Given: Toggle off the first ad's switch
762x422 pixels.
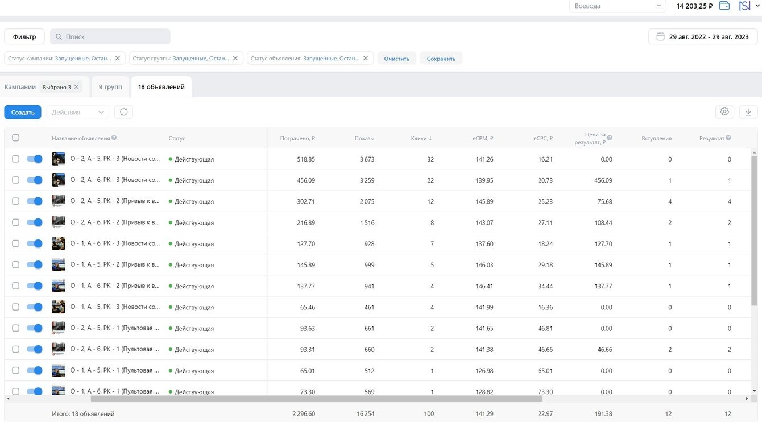Looking at the screenshot, I should coord(35,159).
